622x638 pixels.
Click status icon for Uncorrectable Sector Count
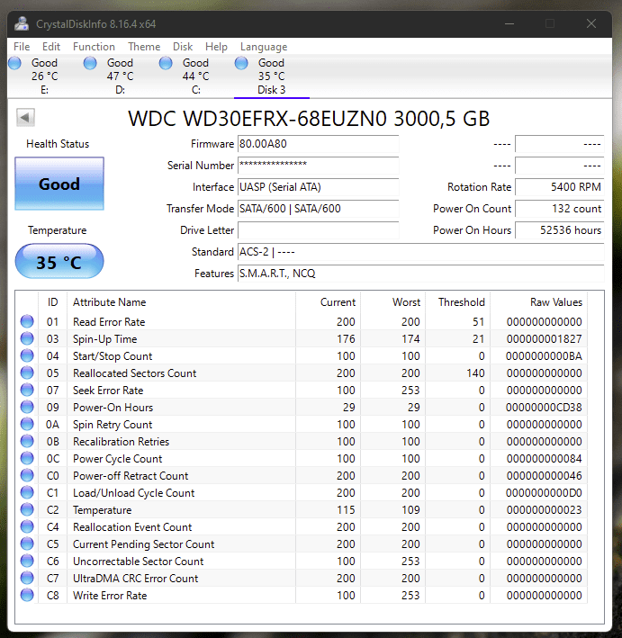27,561
